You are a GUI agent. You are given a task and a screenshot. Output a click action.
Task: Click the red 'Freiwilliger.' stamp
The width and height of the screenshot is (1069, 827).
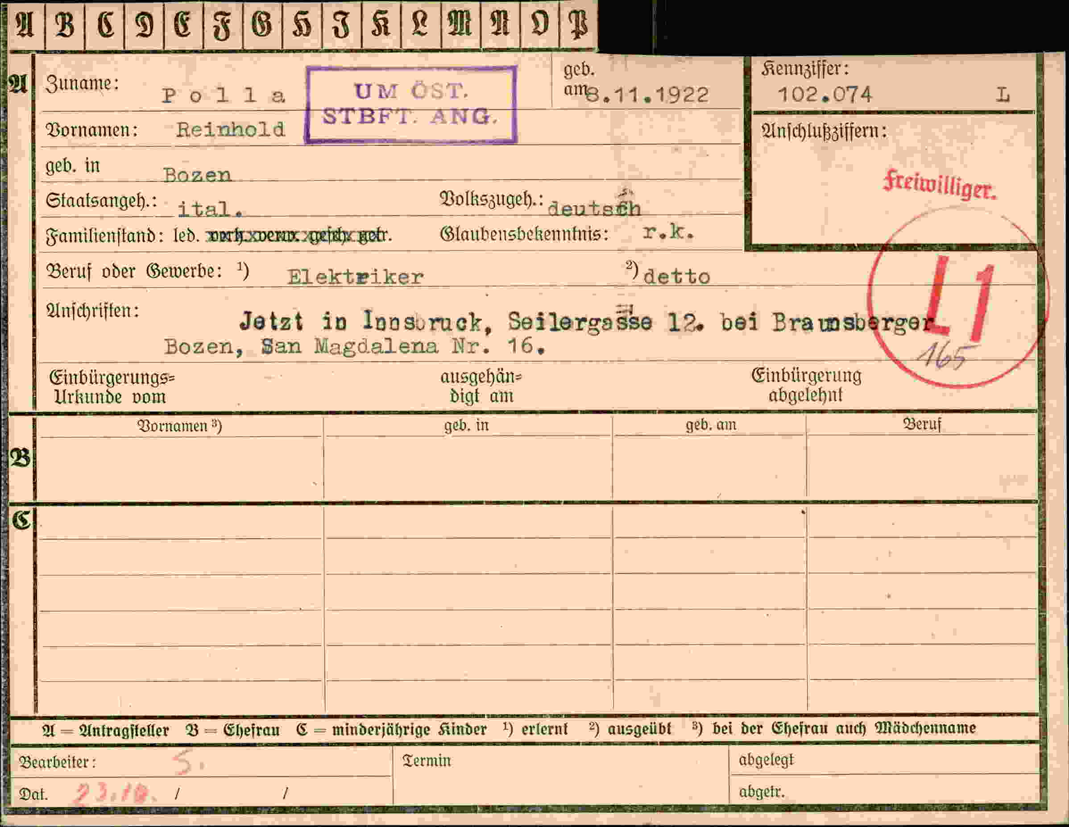click(x=940, y=186)
